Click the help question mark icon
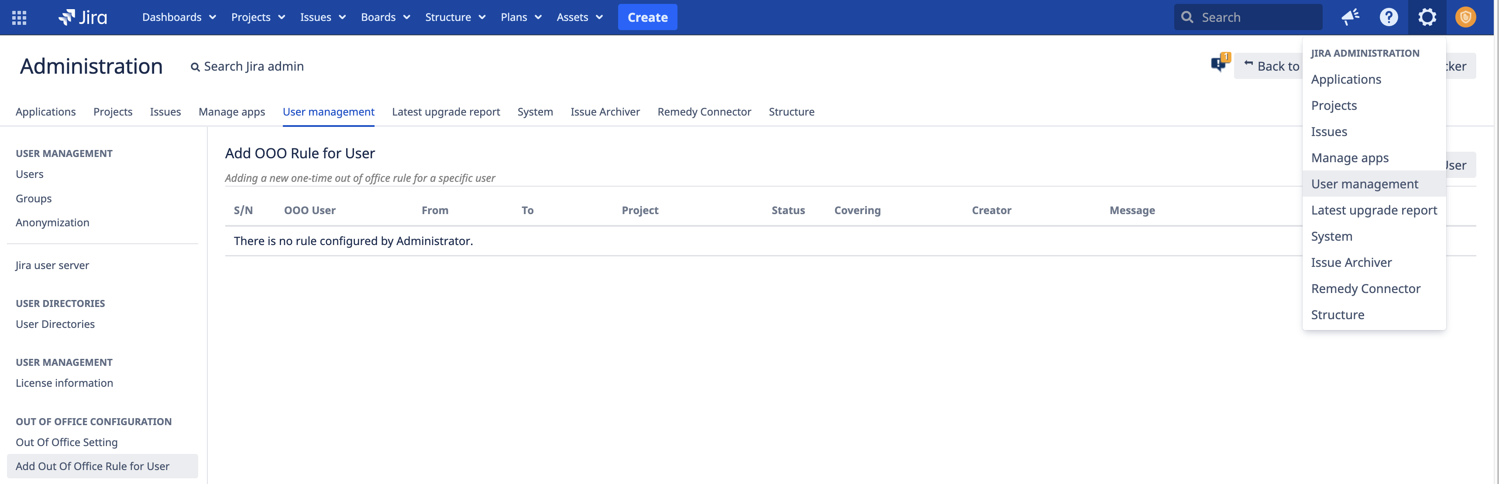 1389,17
